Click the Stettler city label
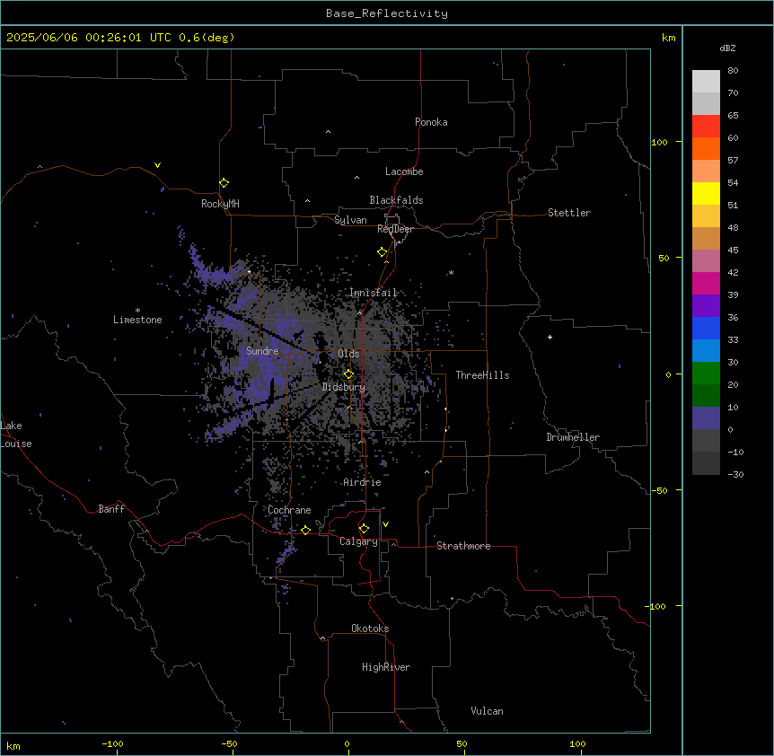 [x=568, y=213]
